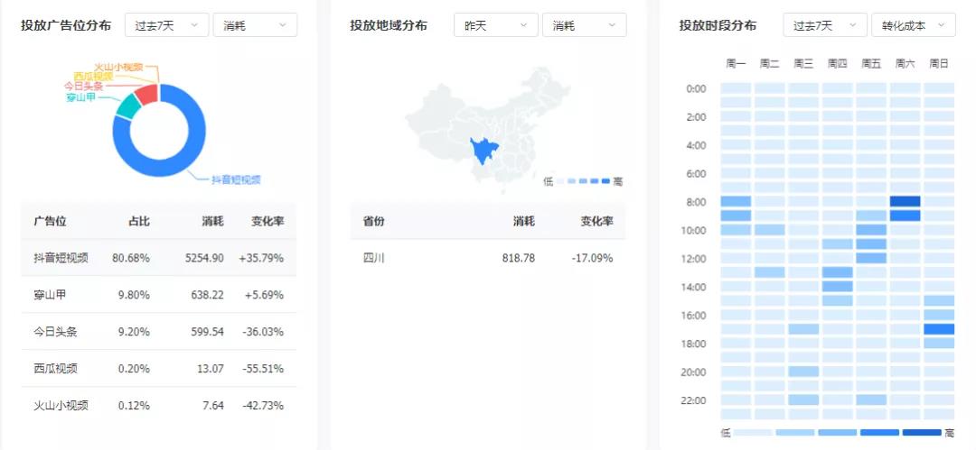Click the 638.22 spend value

pos(208,295)
